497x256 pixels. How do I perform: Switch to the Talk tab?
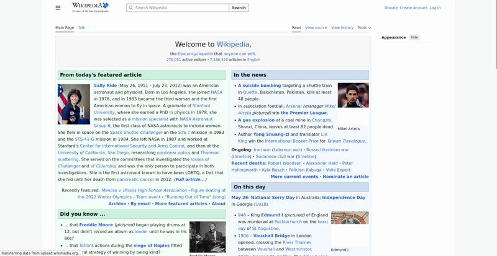point(81,27)
